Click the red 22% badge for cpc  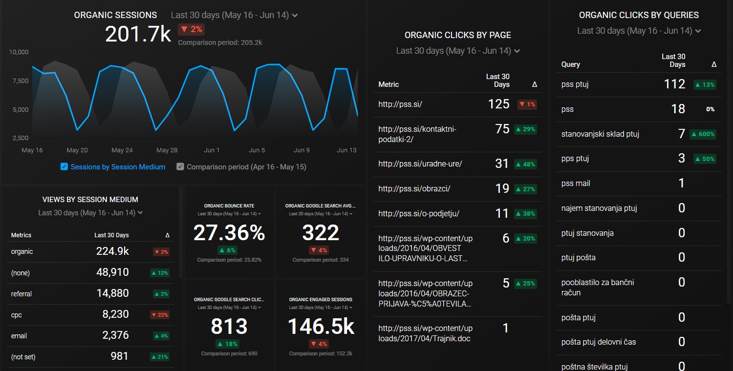pos(161,315)
